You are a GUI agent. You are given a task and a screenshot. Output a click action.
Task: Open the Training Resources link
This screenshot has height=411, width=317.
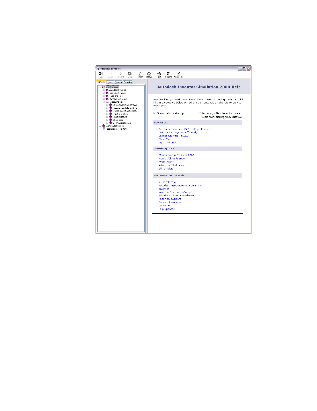(170, 202)
